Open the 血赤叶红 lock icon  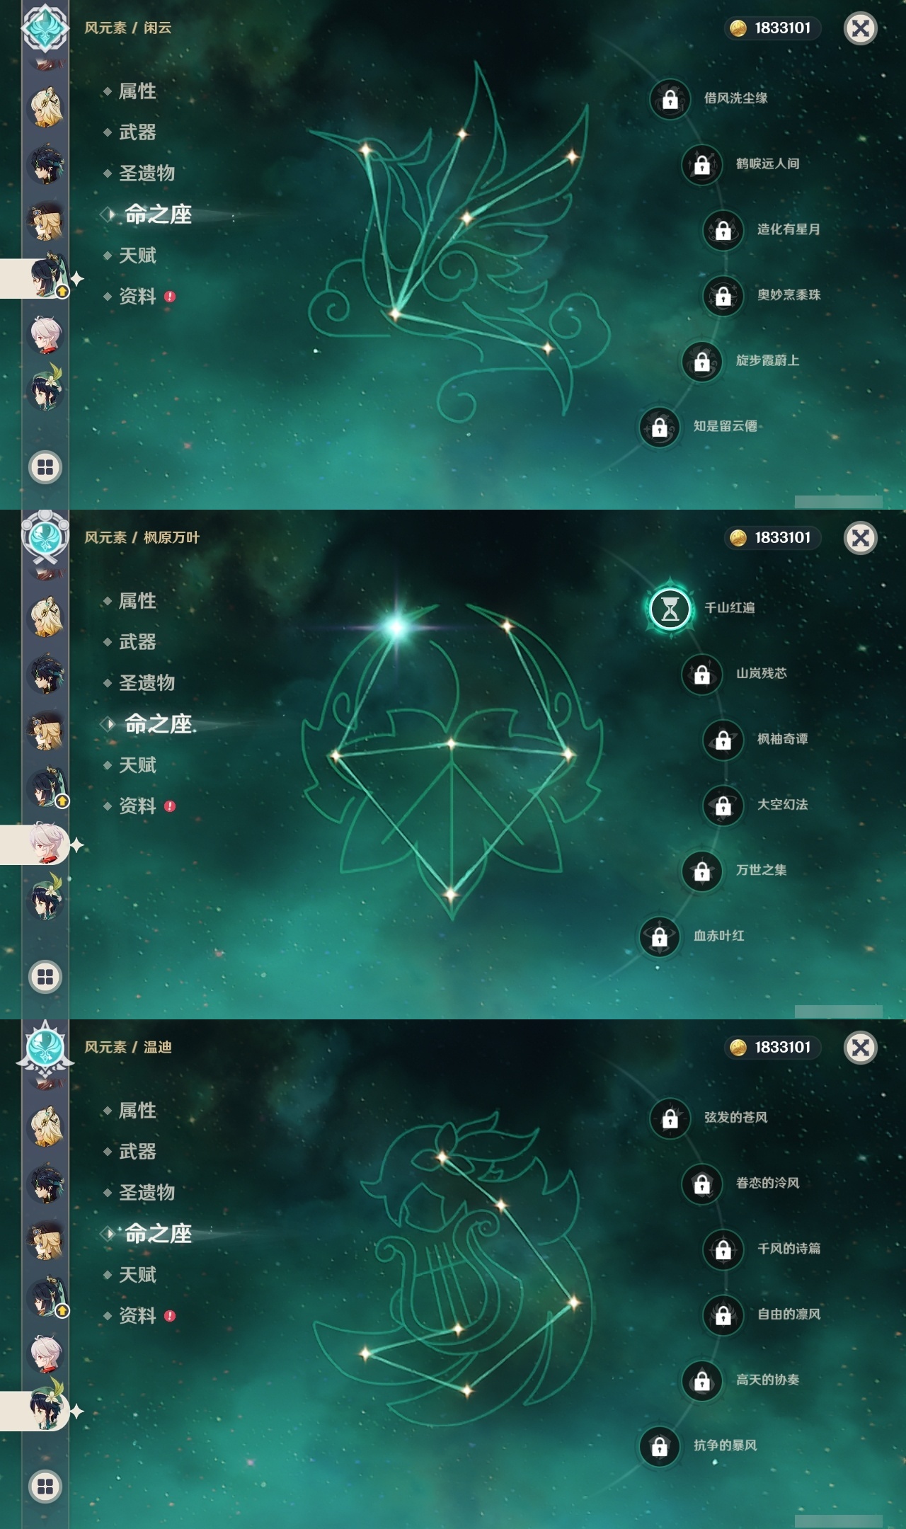tap(659, 937)
